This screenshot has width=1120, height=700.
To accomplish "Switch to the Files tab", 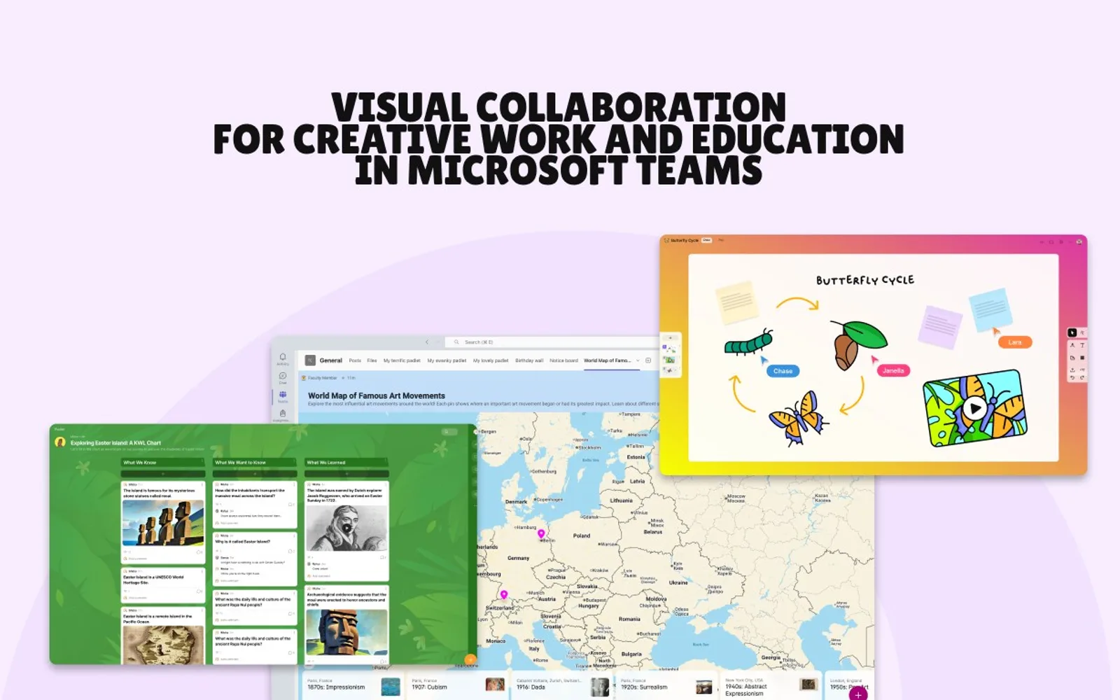I will 372,360.
